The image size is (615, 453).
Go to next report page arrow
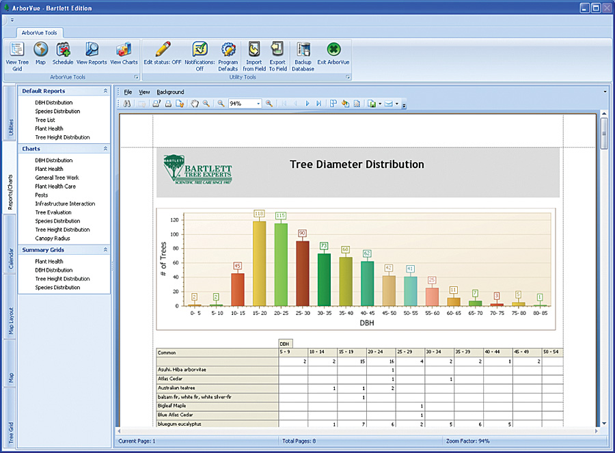pos(307,104)
